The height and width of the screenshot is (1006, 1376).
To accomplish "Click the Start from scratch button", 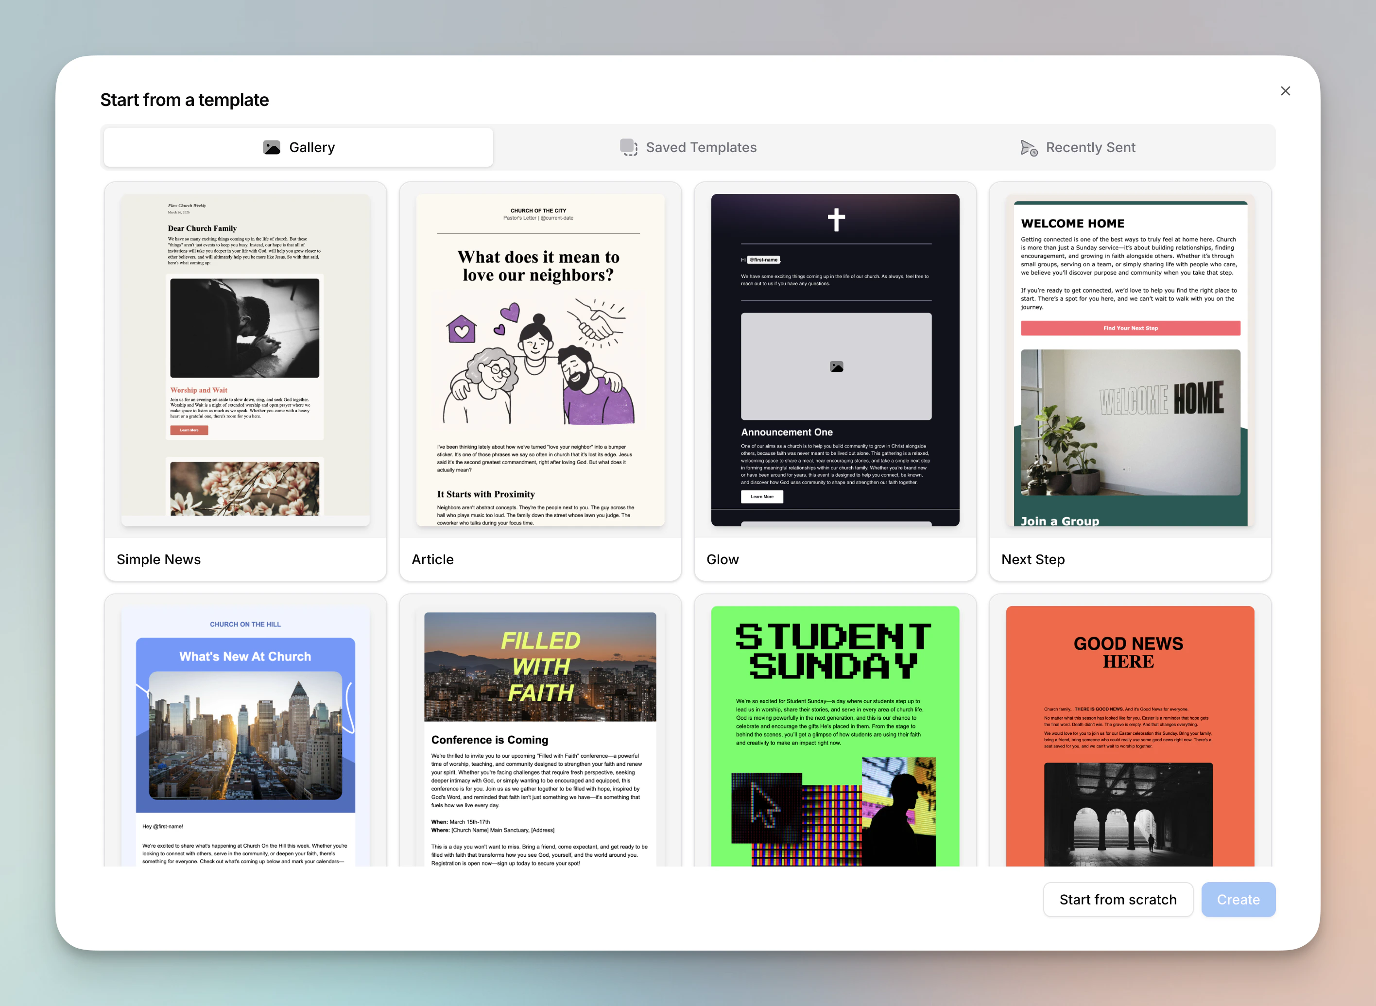I will coord(1118,900).
